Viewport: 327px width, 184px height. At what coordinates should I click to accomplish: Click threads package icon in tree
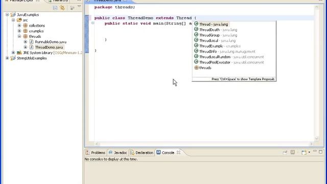[x=26, y=36]
